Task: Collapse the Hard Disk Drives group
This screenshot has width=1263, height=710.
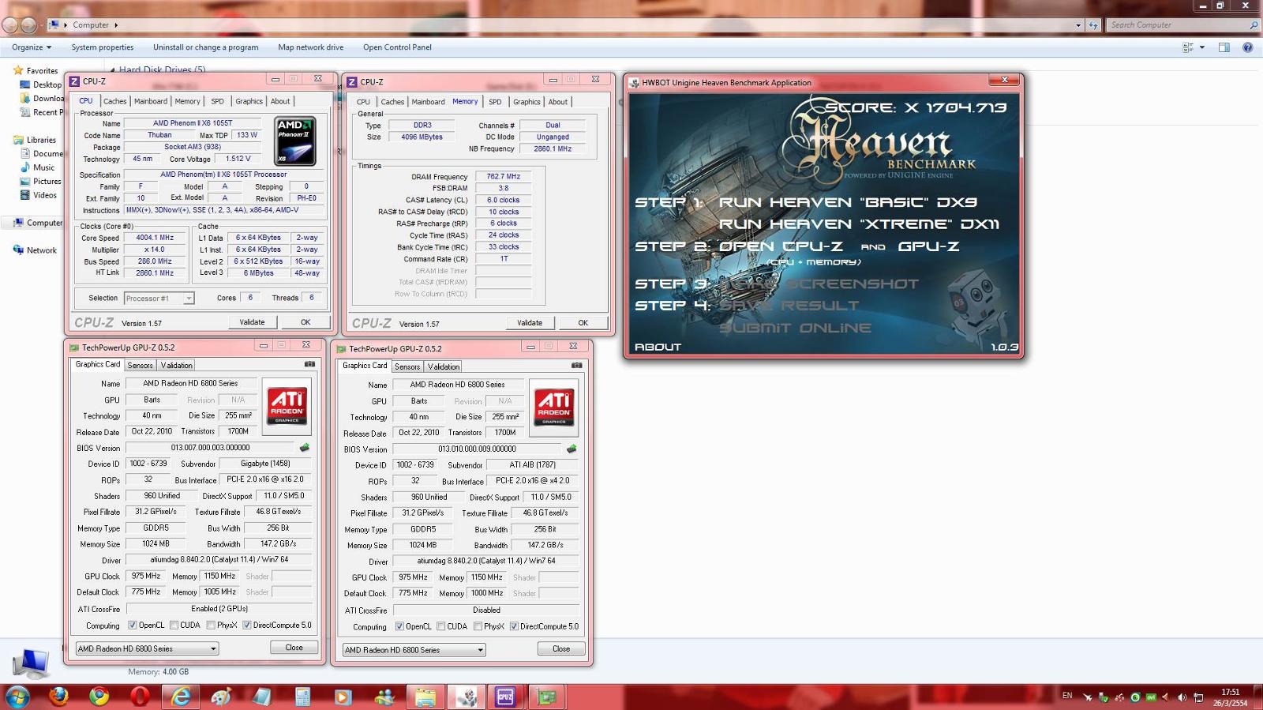Action: click(x=113, y=70)
